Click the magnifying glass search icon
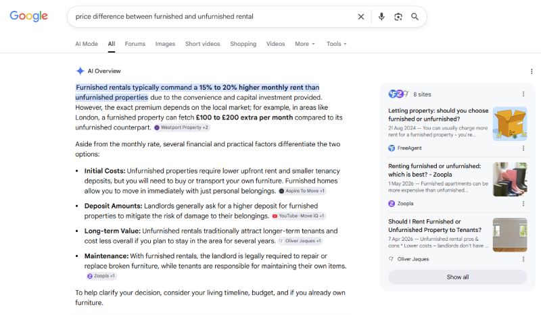 pos(415,16)
